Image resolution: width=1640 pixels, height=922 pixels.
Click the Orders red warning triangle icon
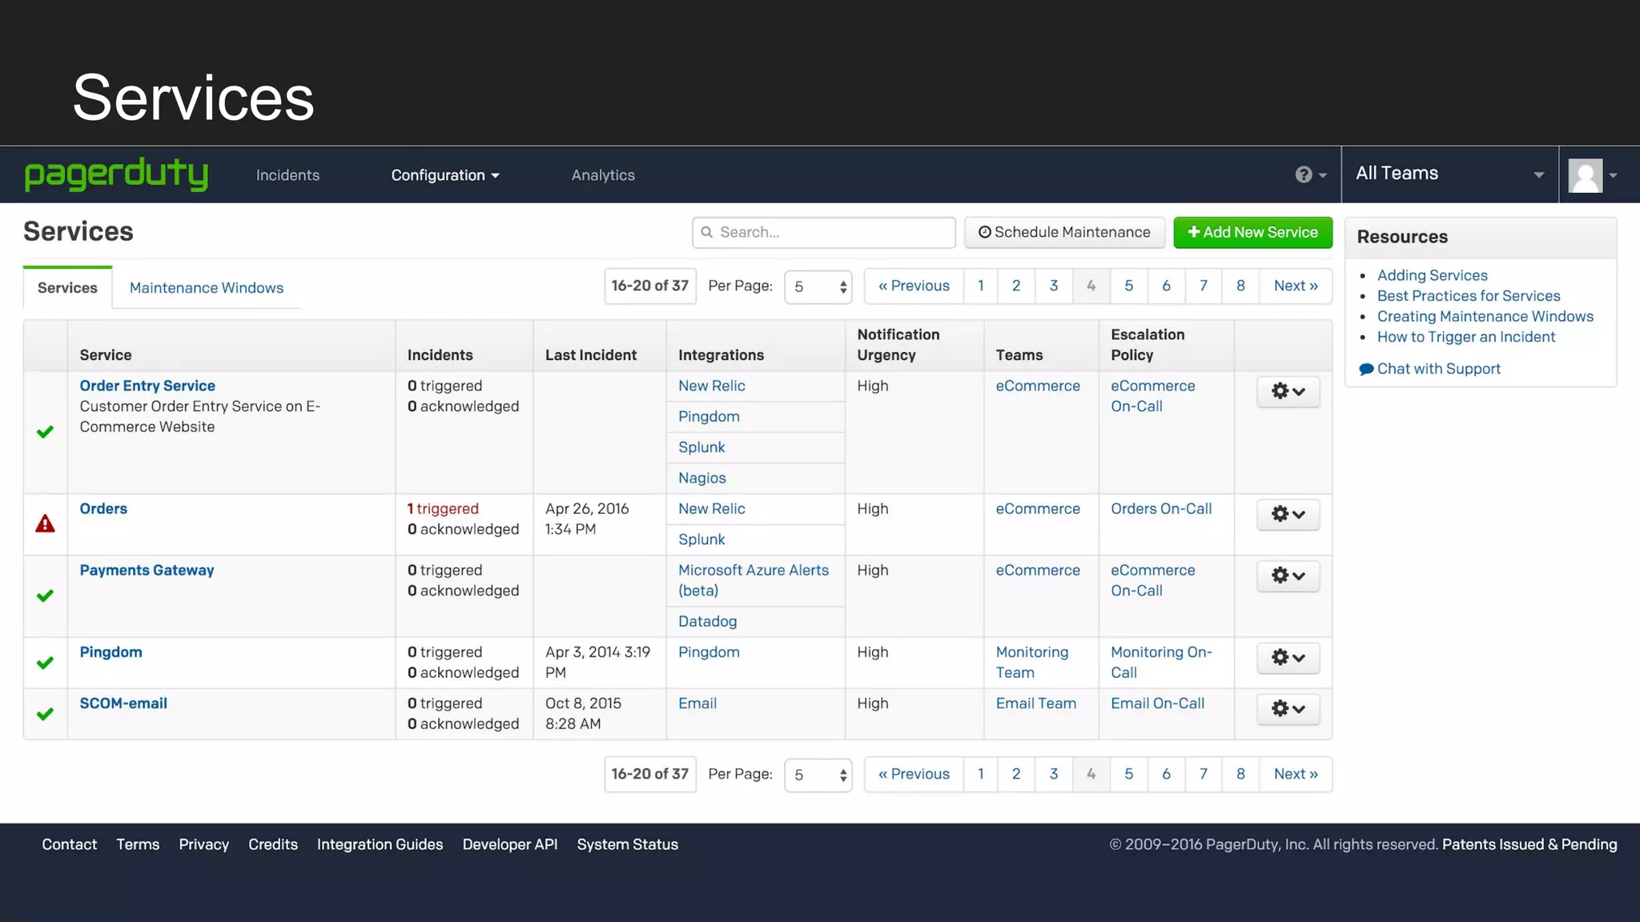click(x=45, y=524)
